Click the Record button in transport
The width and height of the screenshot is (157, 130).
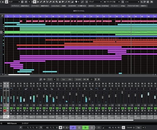(x=92, y=128)
